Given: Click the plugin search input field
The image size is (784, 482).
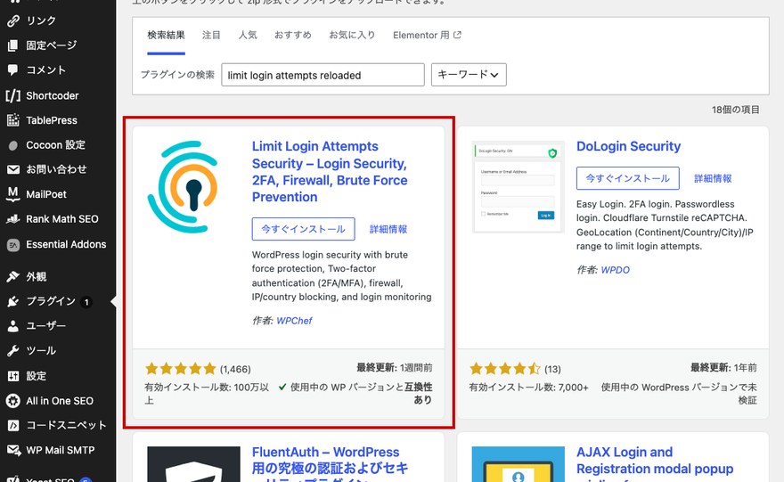Looking at the screenshot, I should [323, 75].
